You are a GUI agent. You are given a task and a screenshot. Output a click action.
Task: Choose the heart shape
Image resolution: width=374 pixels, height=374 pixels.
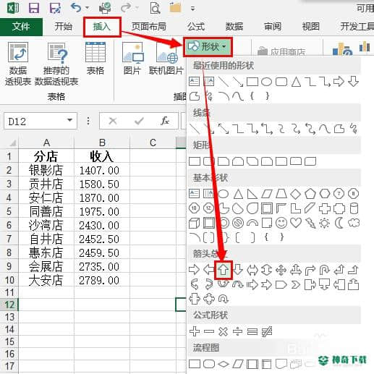coord(296,223)
